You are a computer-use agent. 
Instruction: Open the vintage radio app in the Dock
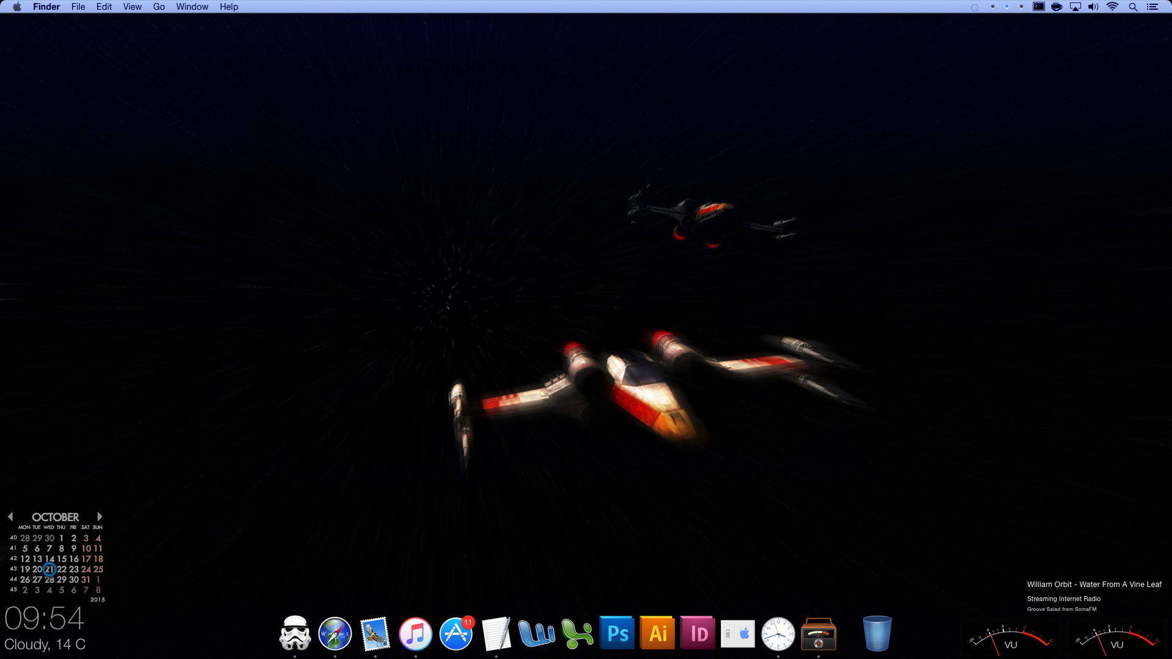819,635
